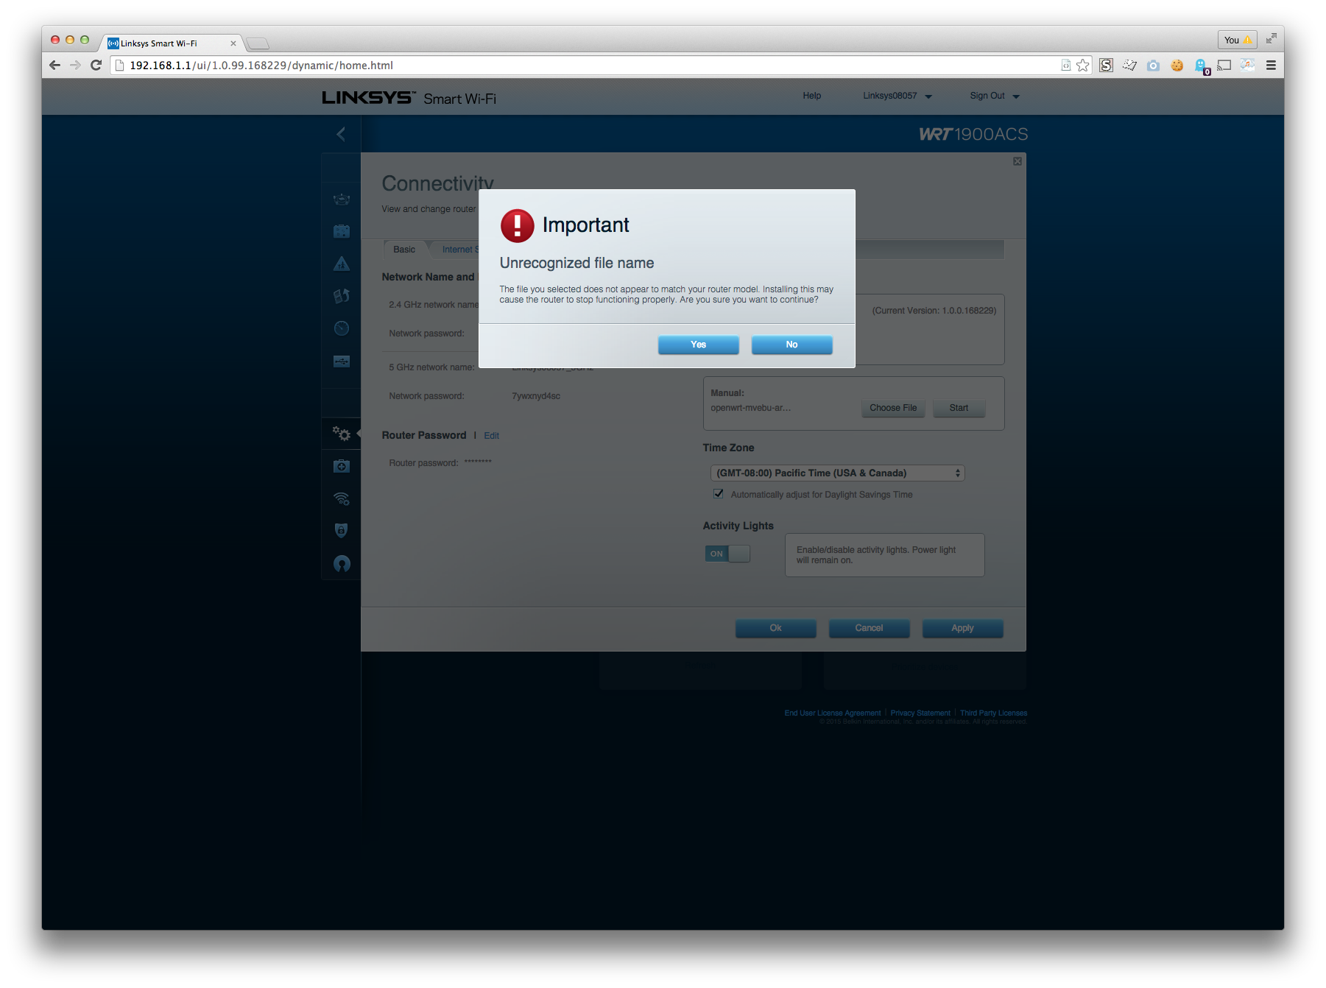Close the Linksys Smart Wi-Fi tab
Viewport: 1326px width, 988px height.
233,43
